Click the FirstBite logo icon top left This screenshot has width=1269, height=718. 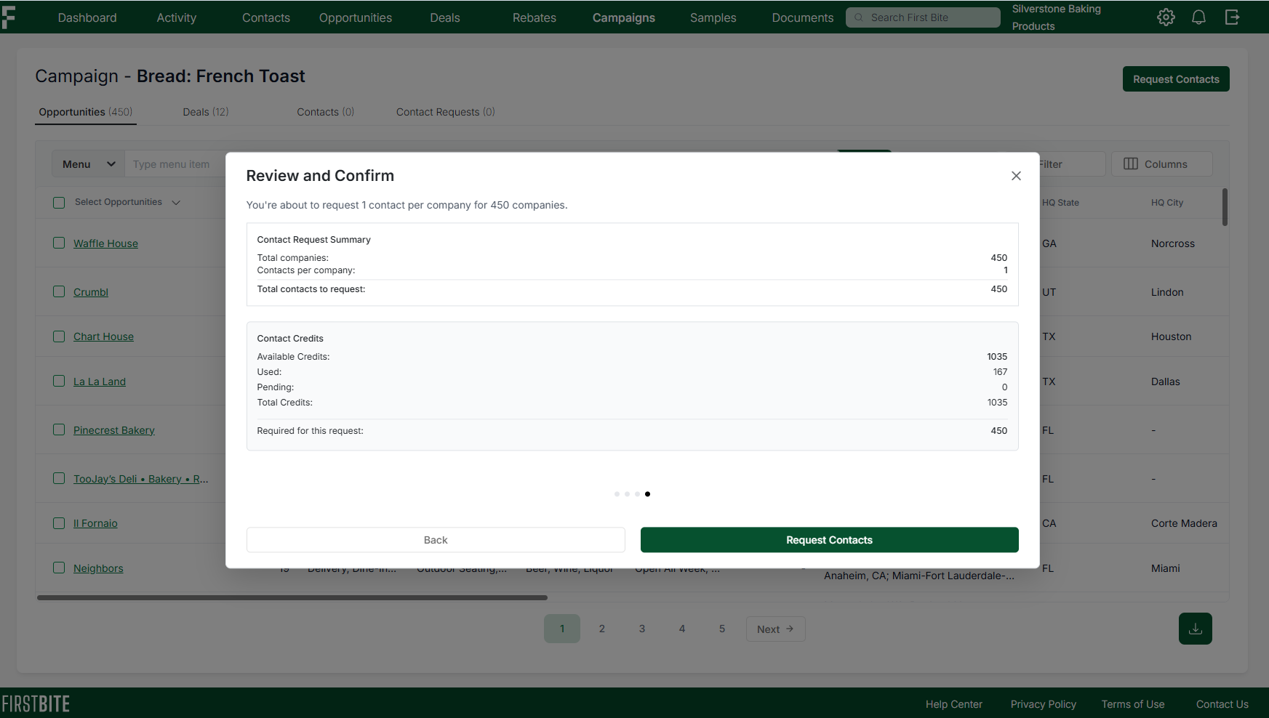point(8,17)
